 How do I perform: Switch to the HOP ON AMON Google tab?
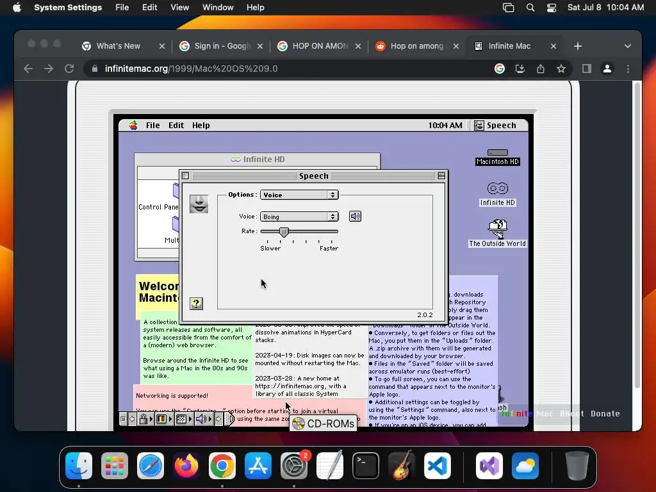point(320,46)
